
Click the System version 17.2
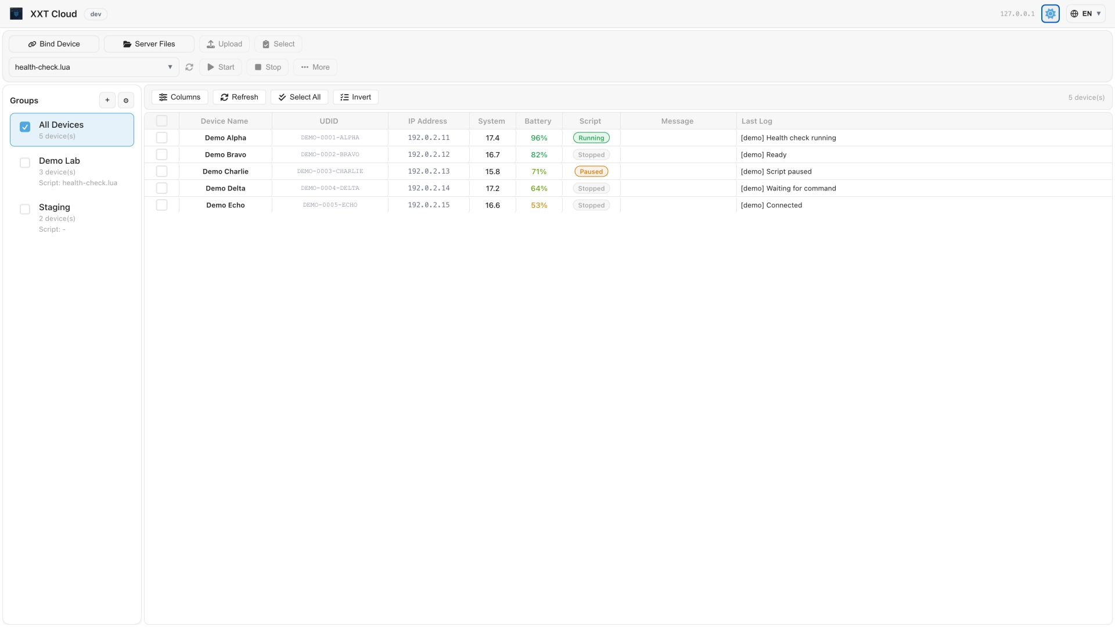click(x=492, y=189)
